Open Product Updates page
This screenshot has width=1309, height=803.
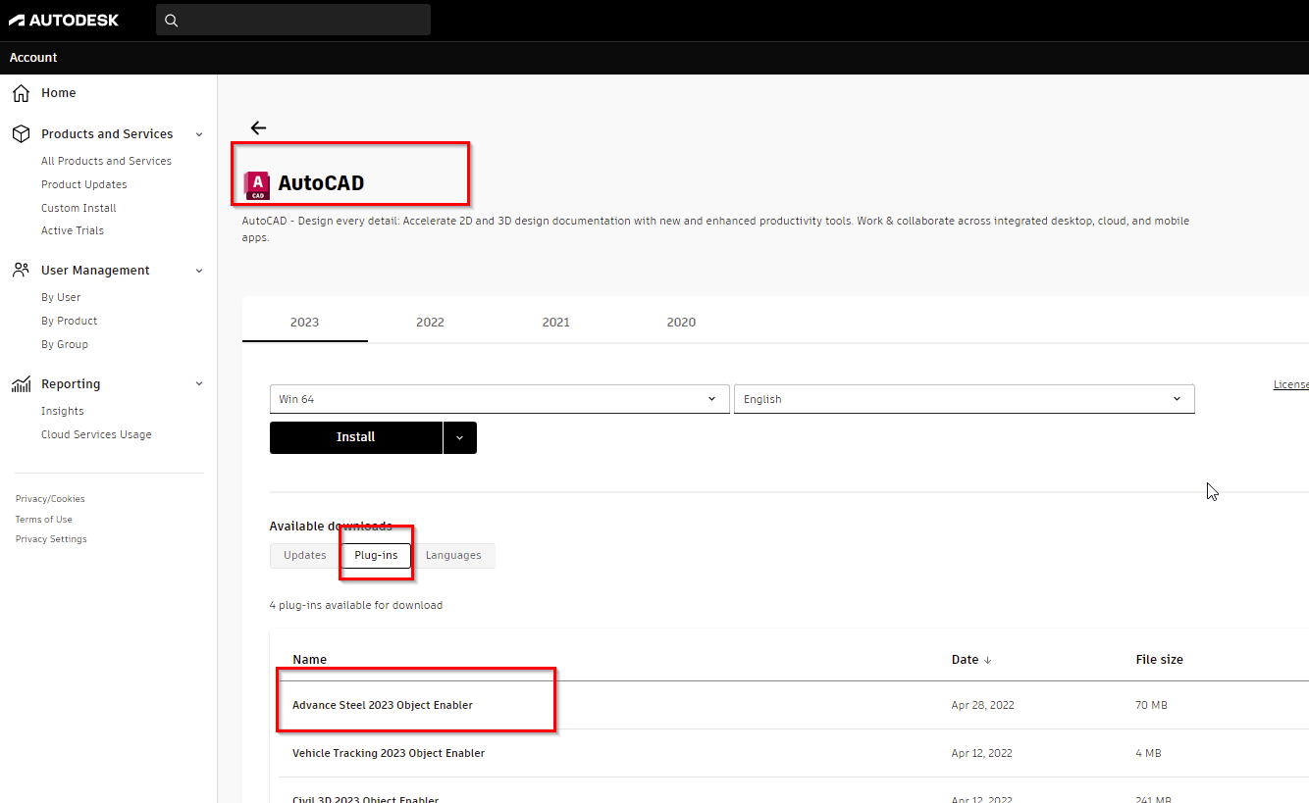click(84, 184)
